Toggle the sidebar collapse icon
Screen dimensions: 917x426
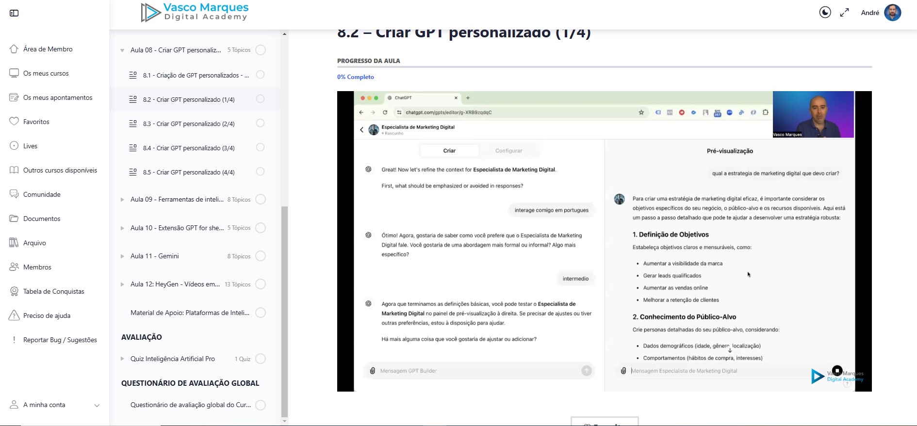[14, 13]
